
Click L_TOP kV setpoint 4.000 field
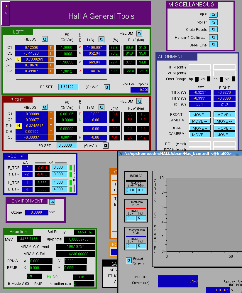(60, 183)
